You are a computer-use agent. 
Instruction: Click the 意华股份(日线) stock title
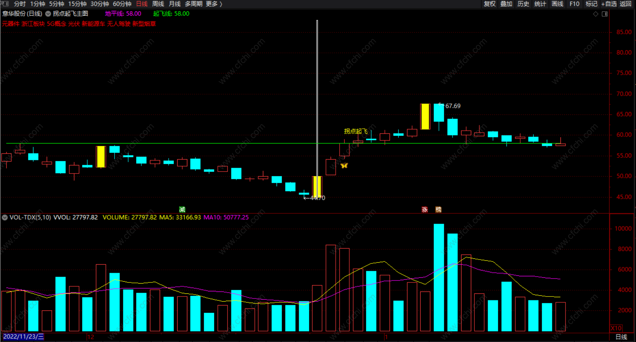coord(22,14)
